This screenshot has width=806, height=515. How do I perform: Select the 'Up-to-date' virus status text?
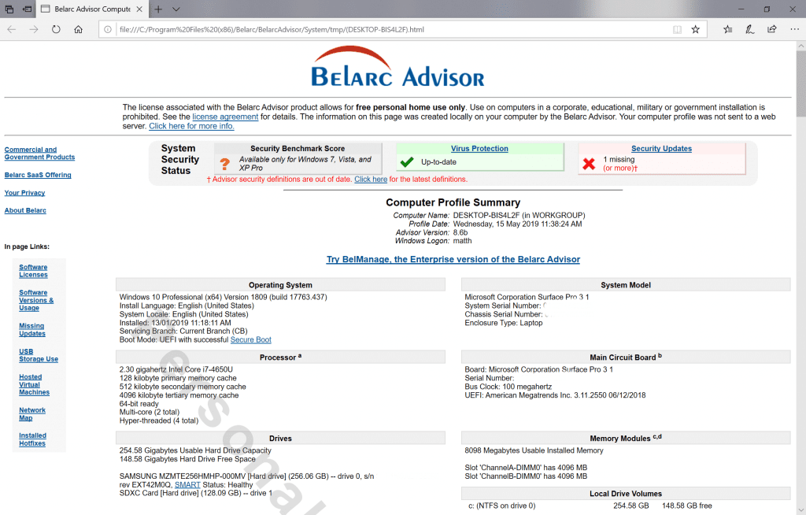438,162
